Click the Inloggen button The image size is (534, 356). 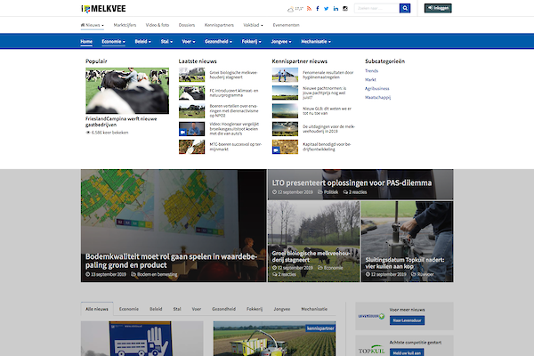click(x=437, y=8)
